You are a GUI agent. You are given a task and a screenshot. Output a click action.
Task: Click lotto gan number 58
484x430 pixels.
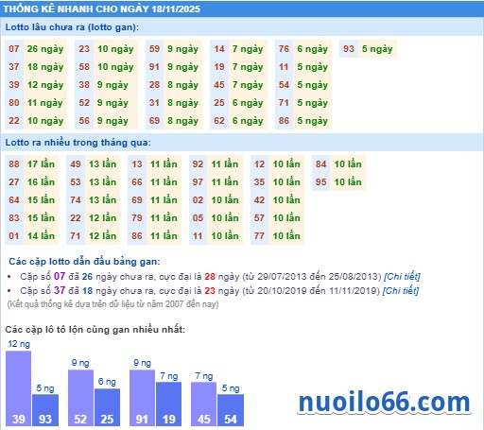pyautogui.click(x=84, y=67)
